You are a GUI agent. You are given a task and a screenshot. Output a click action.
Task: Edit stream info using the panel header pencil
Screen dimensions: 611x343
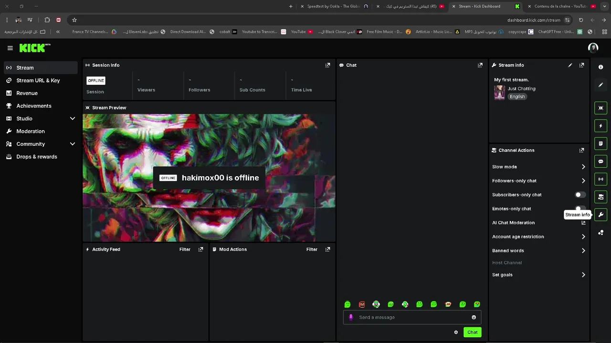coord(570,65)
